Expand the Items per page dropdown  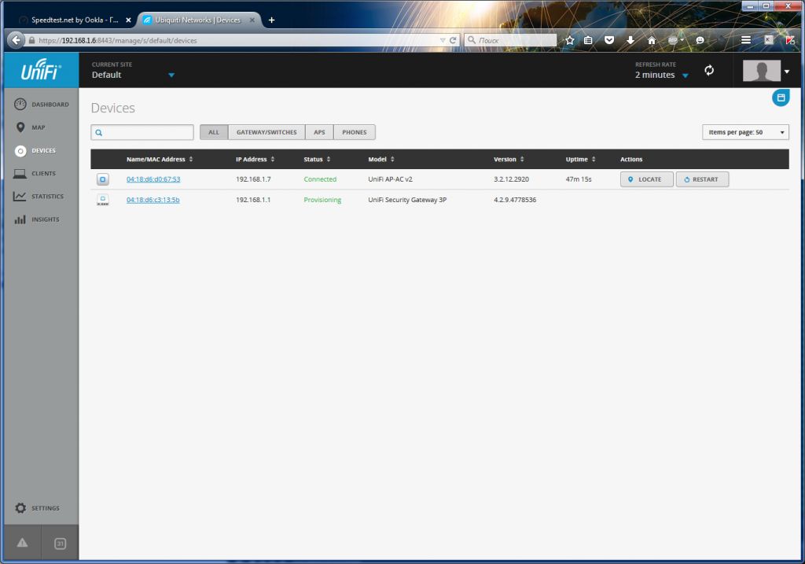pyautogui.click(x=744, y=132)
